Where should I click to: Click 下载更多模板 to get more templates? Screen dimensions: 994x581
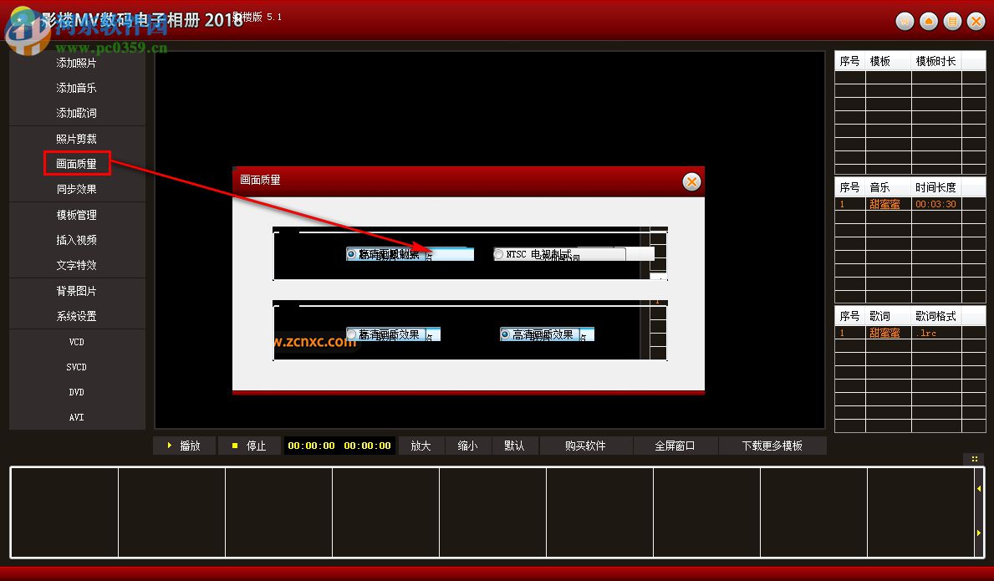[x=772, y=446]
